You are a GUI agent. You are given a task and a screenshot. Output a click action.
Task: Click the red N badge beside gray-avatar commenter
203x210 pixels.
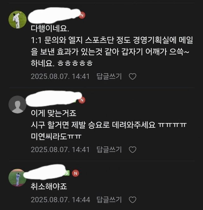82,100
